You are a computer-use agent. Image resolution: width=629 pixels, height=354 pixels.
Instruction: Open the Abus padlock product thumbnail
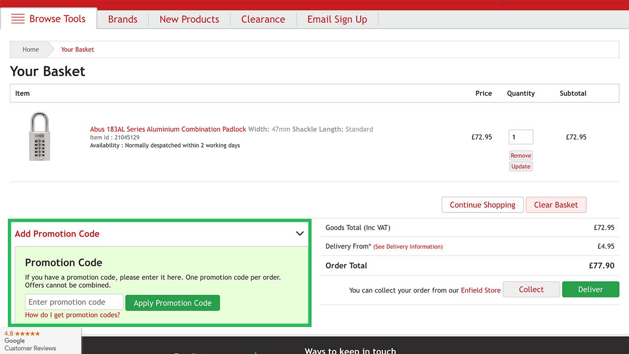[x=39, y=137]
